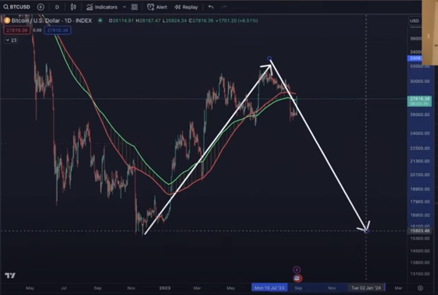Click the Mon 10 Jul '23 date label
The height and width of the screenshot is (295, 438).
tap(269, 288)
